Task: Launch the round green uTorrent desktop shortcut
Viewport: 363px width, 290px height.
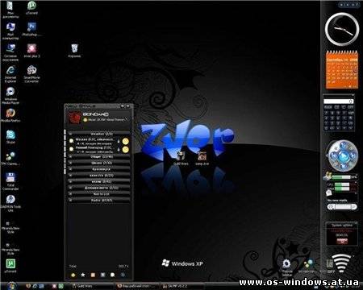Action: (x=31, y=7)
